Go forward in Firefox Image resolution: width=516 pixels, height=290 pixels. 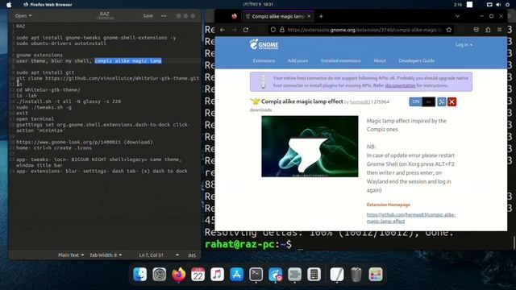pyautogui.click(x=234, y=30)
